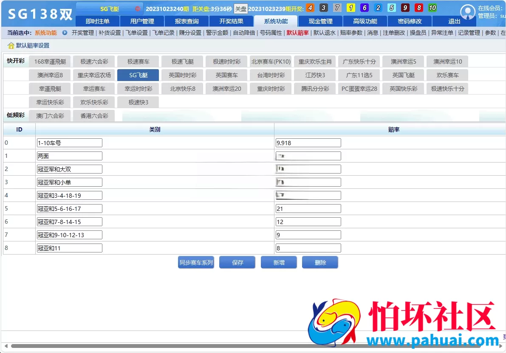
Task: Click the dark red lottery ball number 9
Action: click(x=405, y=8)
